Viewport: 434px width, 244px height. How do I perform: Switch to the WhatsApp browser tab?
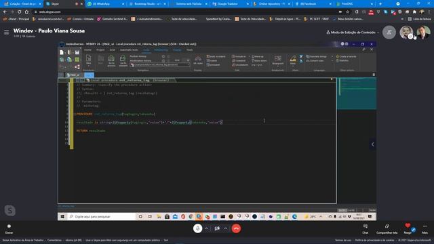(x=105, y=4)
